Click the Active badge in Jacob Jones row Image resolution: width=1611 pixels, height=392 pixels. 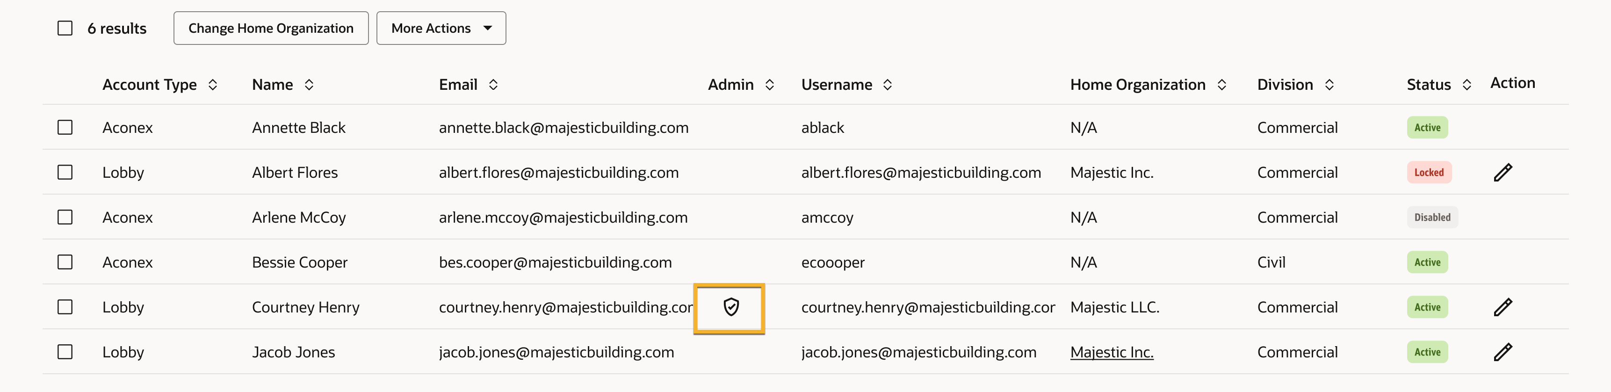click(x=1427, y=352)
